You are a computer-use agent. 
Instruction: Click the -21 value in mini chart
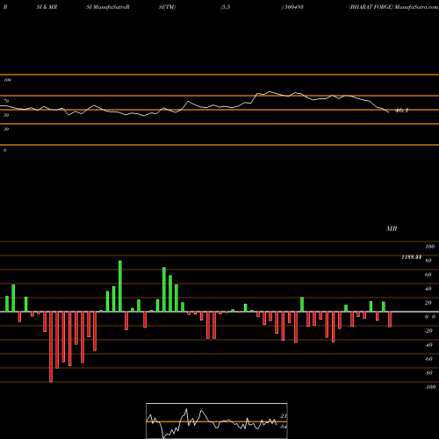(x=283, y=416)
